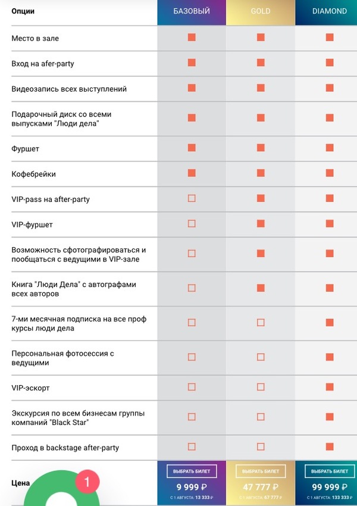This screenshot has height=506, width=357.
Task: Click the filled VIP-фуршет square under Gold
Action: [261, 224]
